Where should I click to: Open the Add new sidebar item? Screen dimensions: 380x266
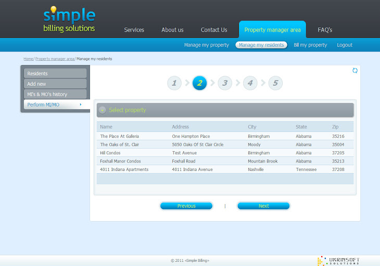click(55, 84)
